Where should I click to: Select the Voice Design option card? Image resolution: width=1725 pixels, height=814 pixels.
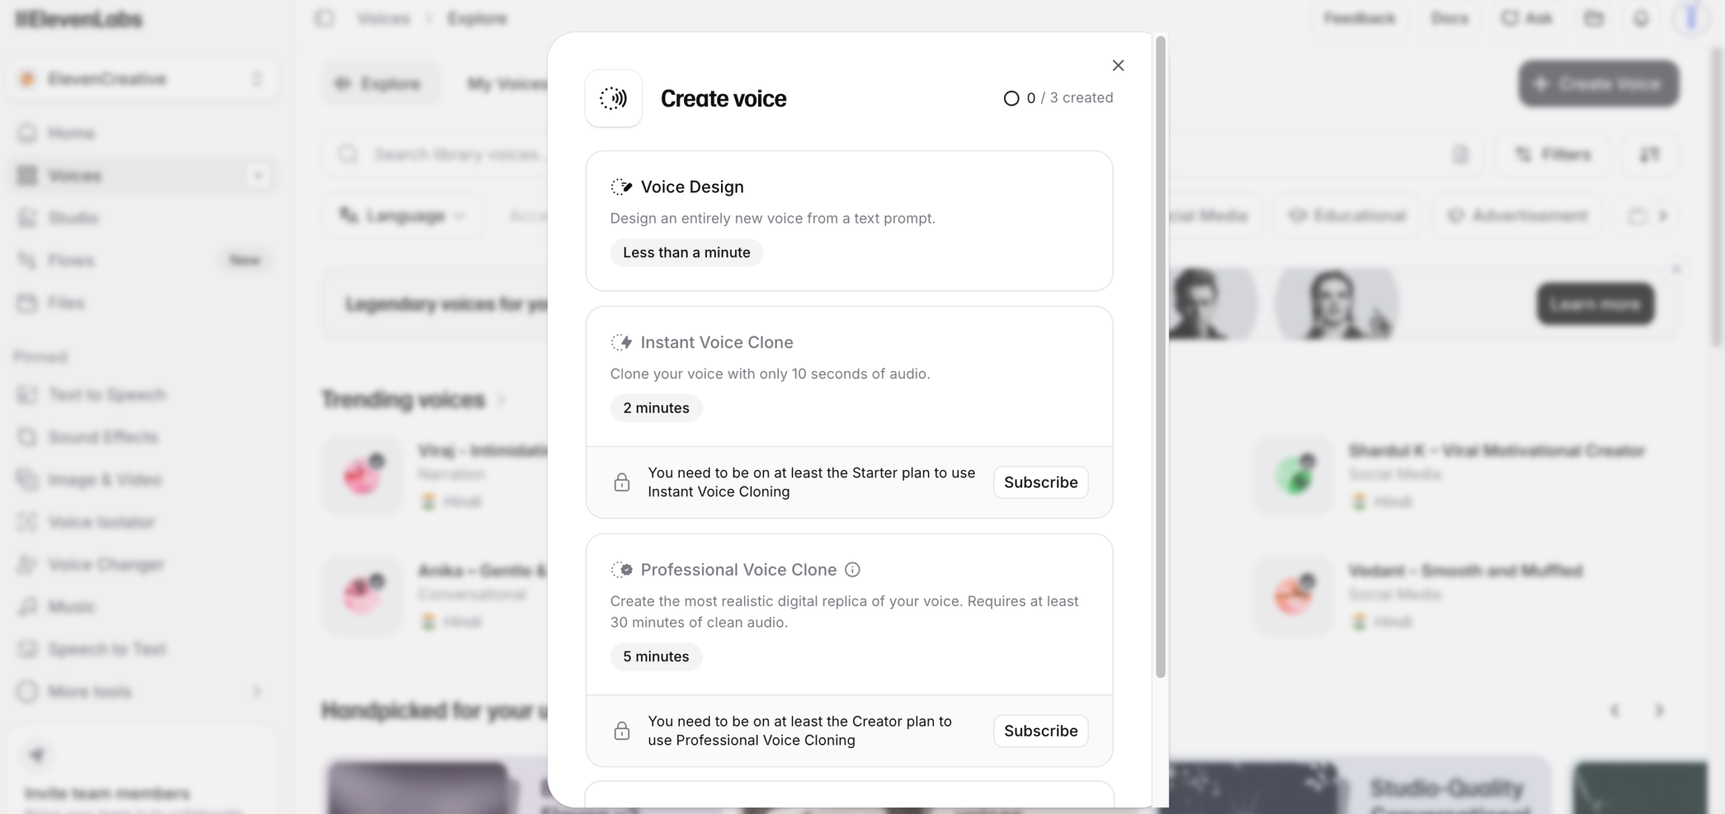tap(848, 221)
